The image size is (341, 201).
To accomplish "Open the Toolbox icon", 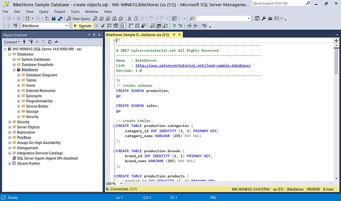I will pyautogui.click(x=270, y=19).
